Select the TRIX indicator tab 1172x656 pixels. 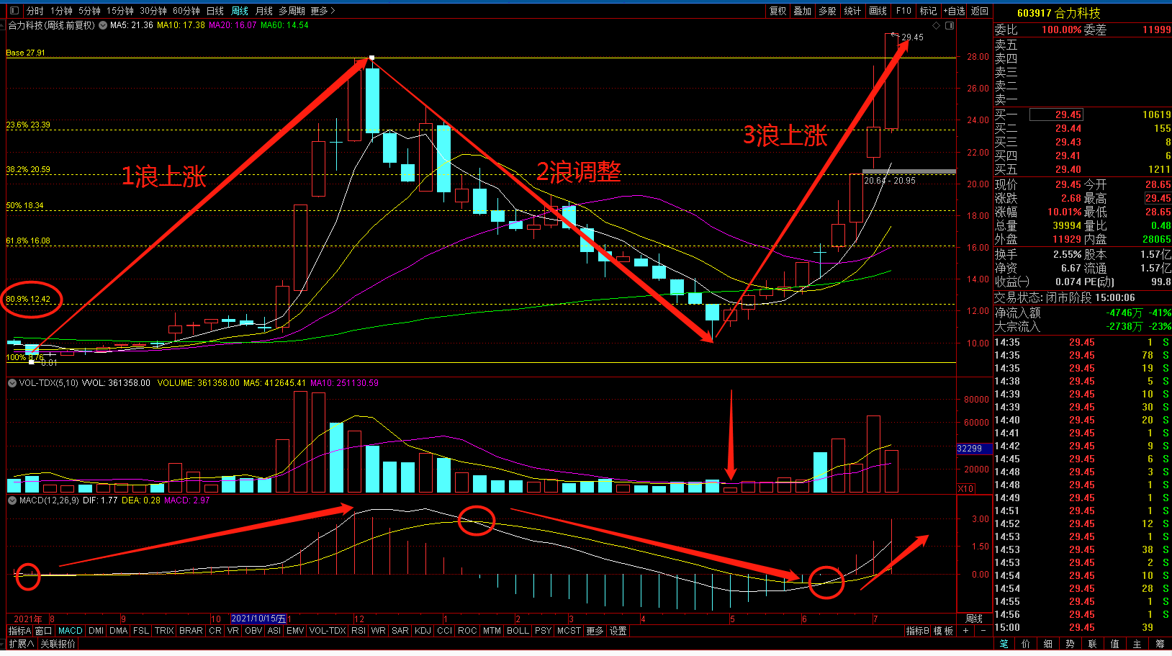[x=164, y=631]
